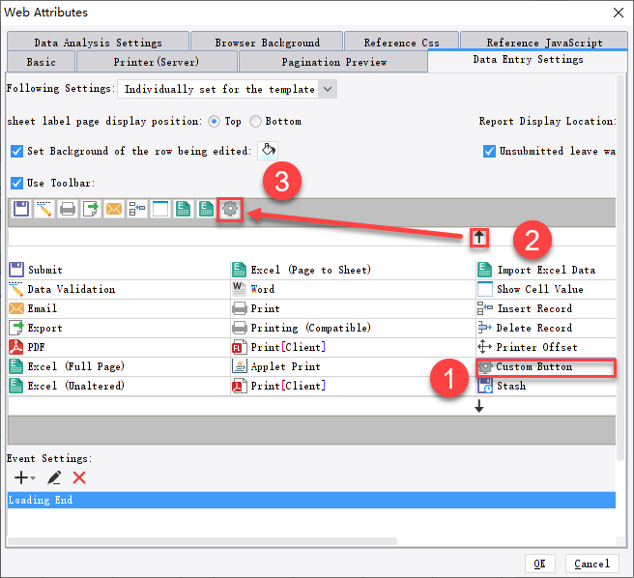Click the Print icon in the top toolbar
634x578 pixels.
click(68, 209)
